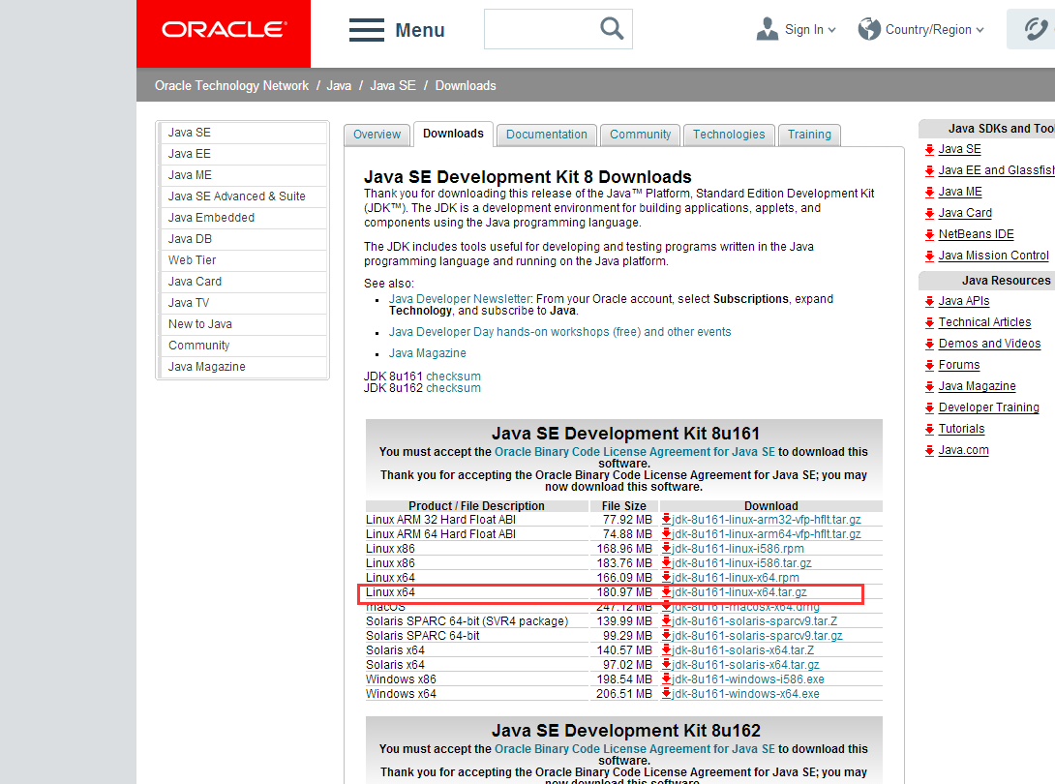This screenshot has width=1055, height=784.
Task: Select Java DB in left sidebar
Action: click(244, 239)
